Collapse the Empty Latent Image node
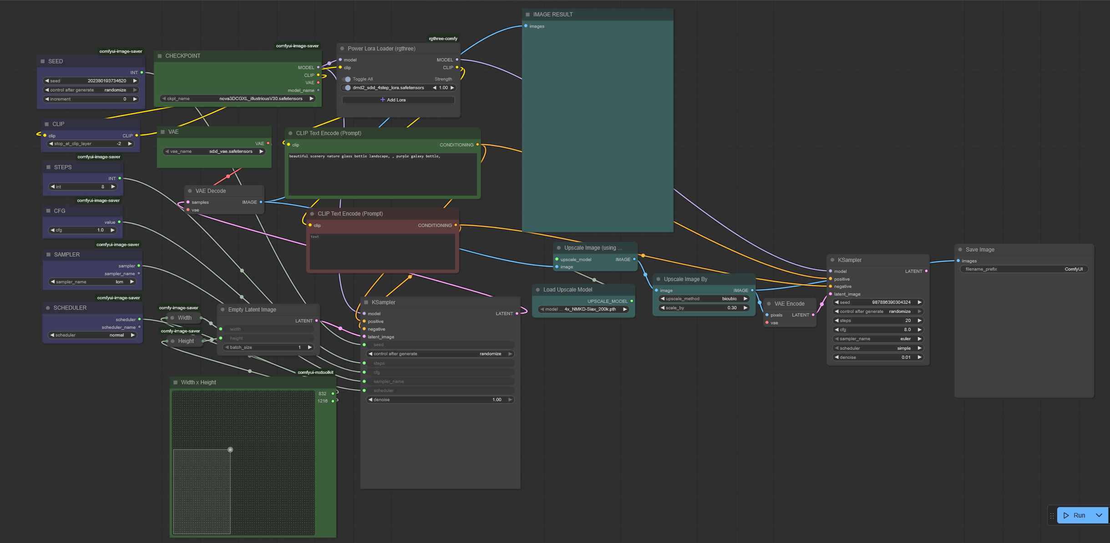Image resolution: width=1110 pixels, height=543 pixels. (x=223, y=310)
